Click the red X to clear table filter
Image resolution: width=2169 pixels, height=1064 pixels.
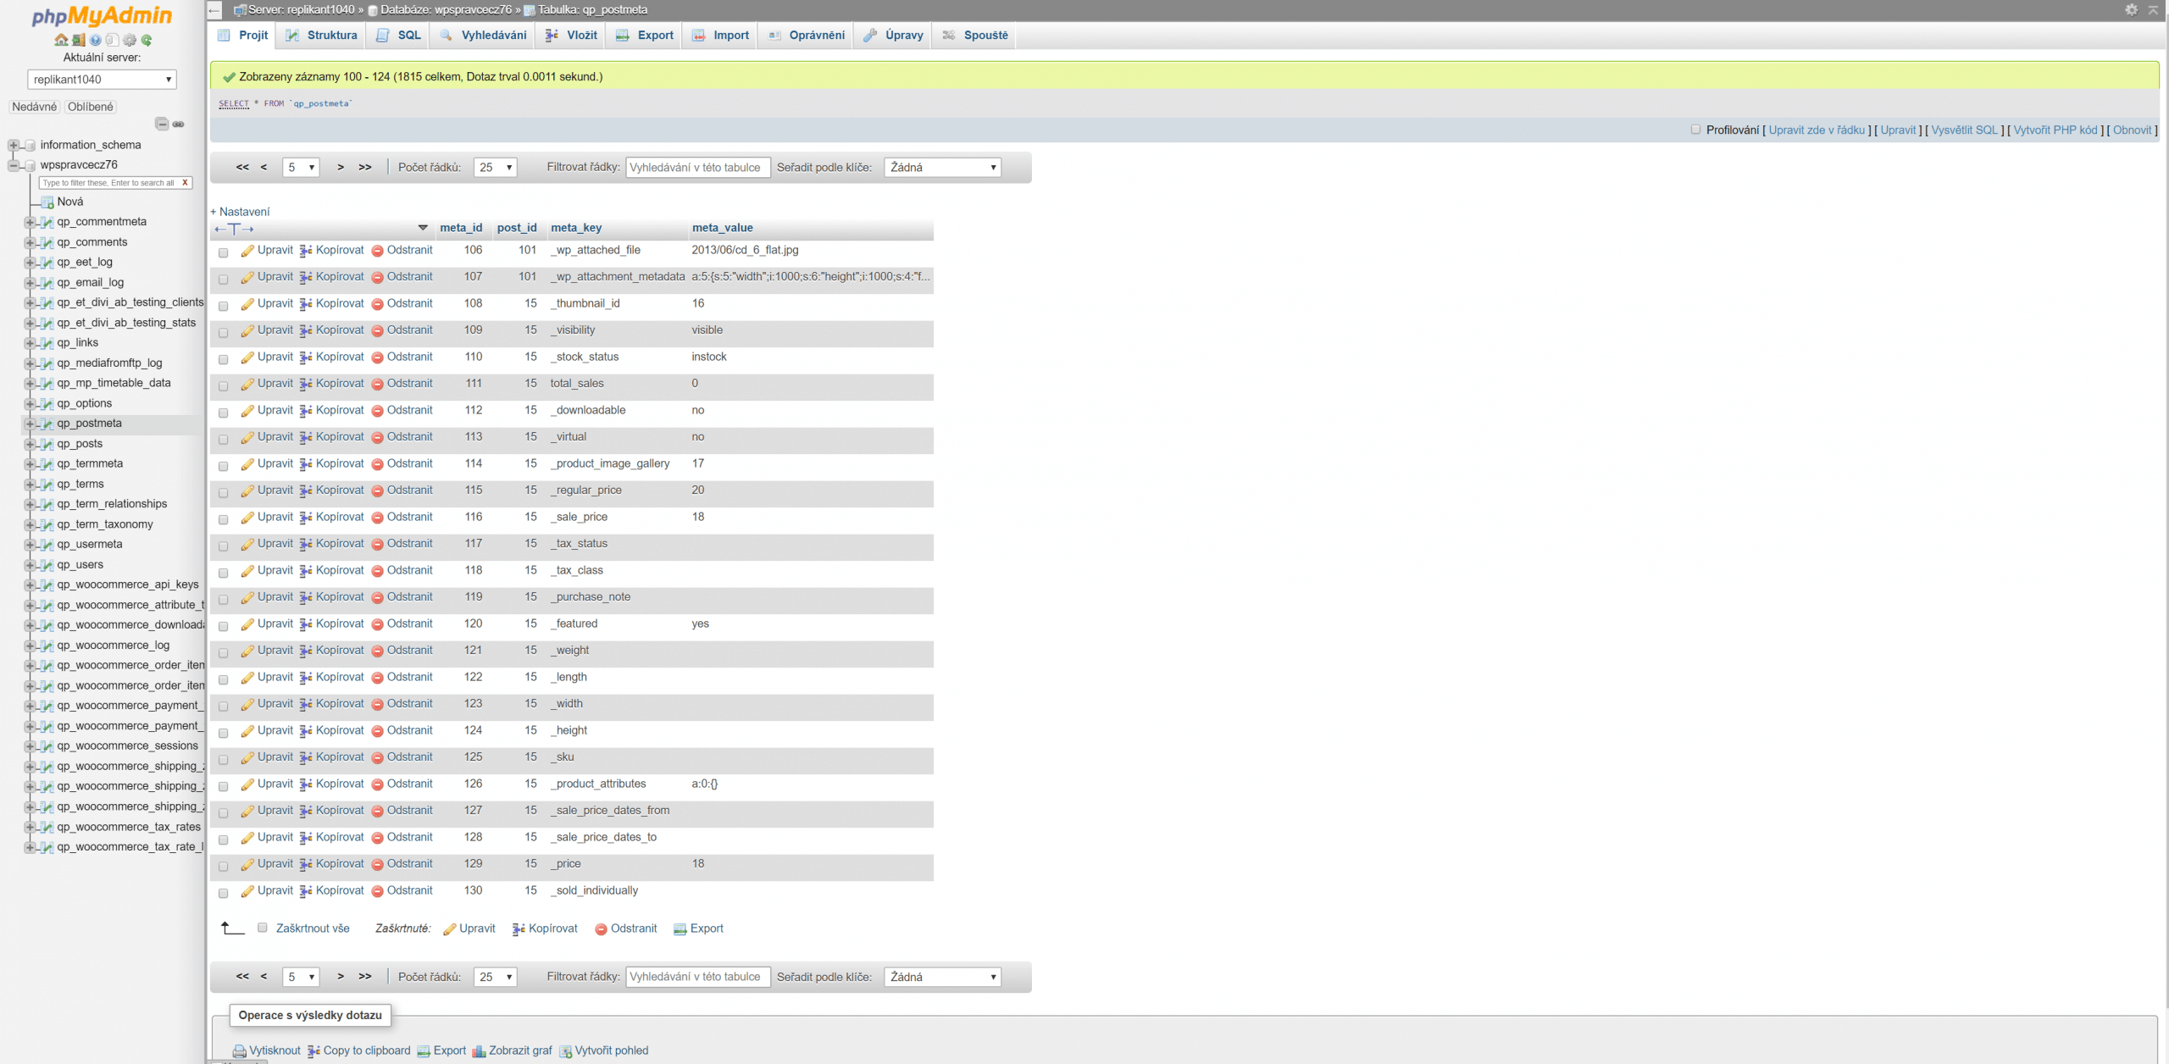[185, 182]
